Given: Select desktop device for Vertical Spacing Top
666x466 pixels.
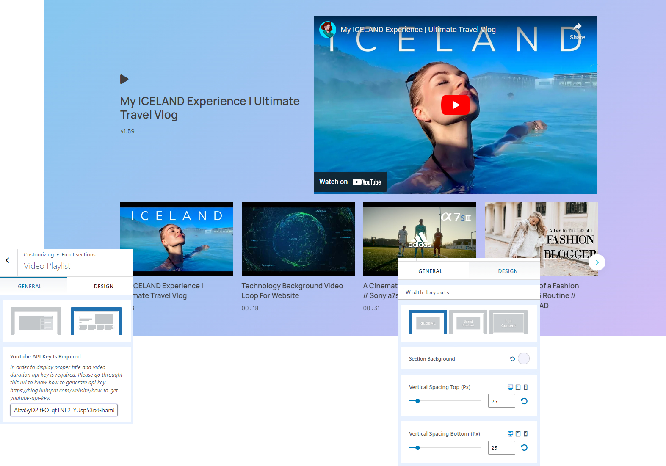Looking at the screenshot, I should click(x=510, y=387).
